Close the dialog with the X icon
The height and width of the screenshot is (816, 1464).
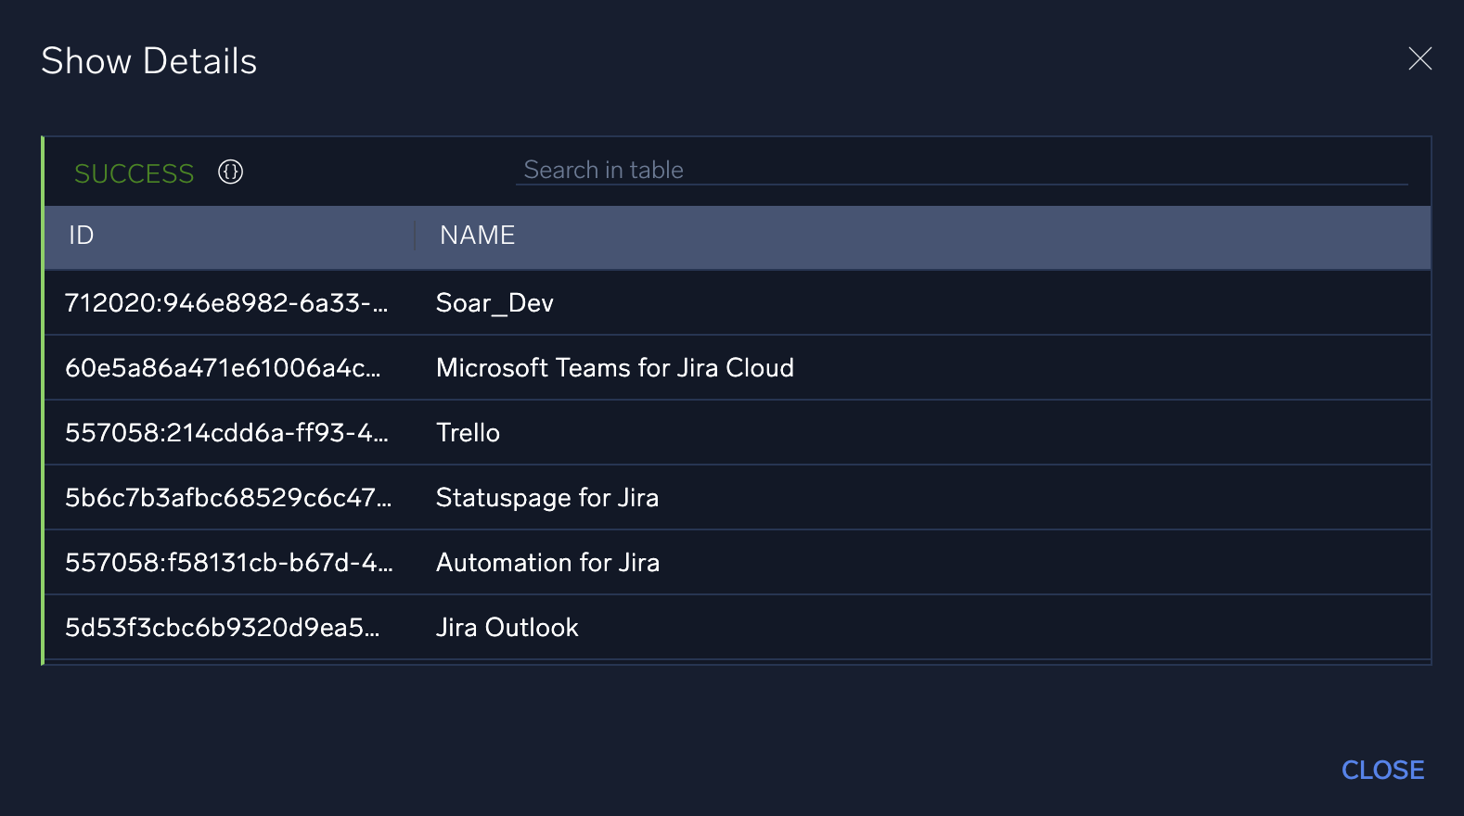click(x=1419, y=59)
